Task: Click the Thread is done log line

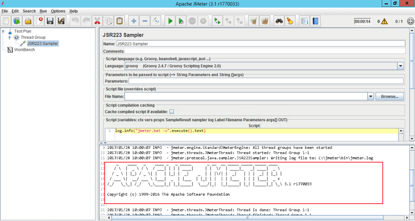Action: point(208,210)
